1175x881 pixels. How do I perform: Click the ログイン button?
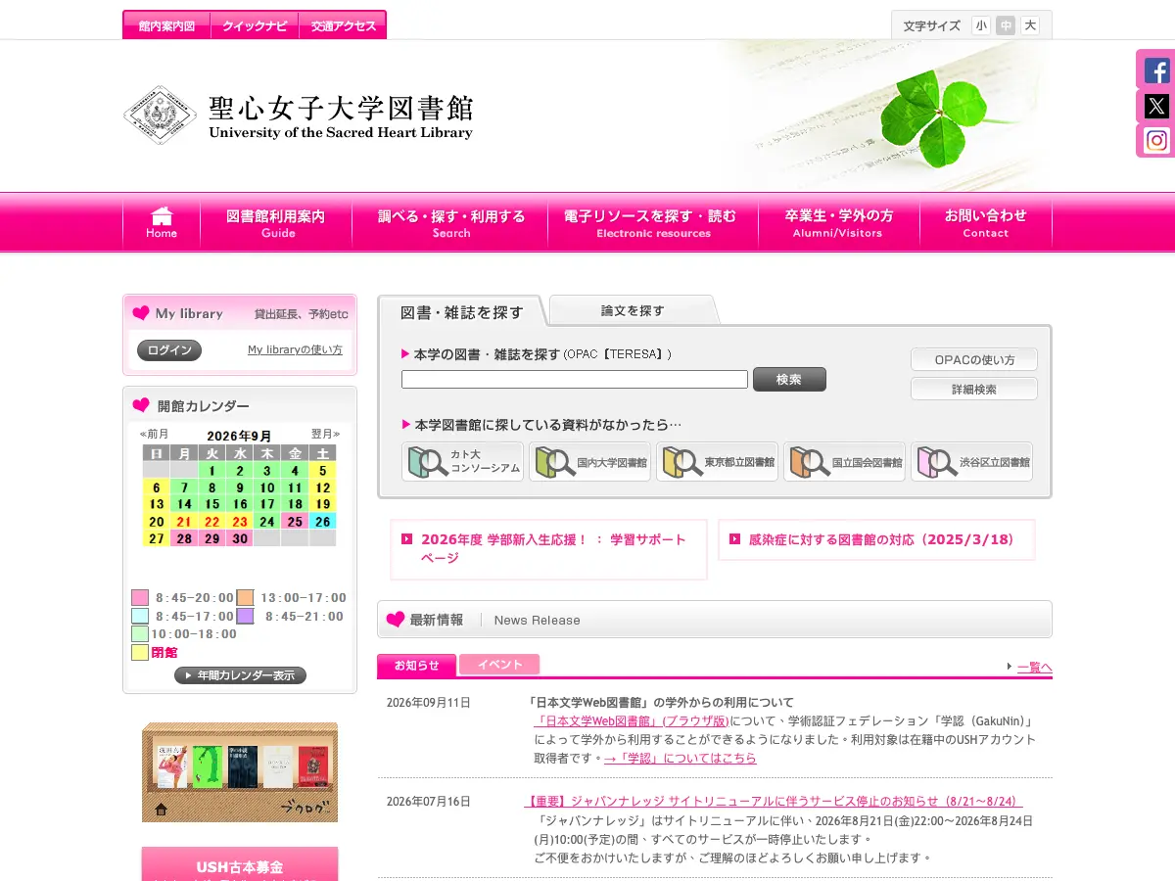click(169, 350)
